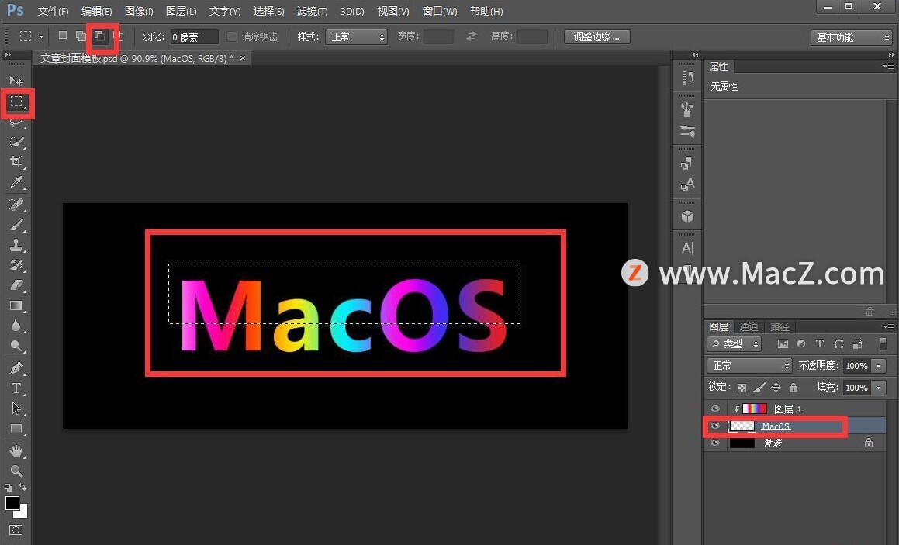Image resolution: width=899 pixels, height=545 pixels.
Task: Open the 滤镜(T) menu
Action: [x=313, y=11]
